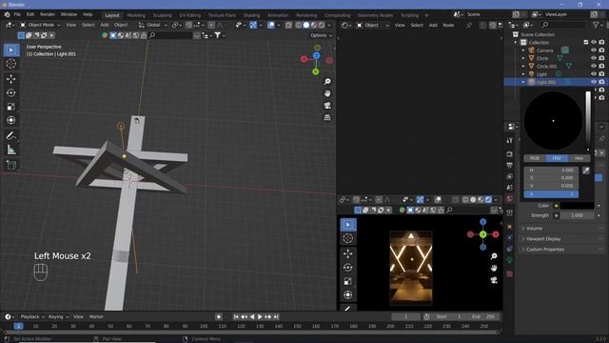Disable Light object in renders via camera icon
This screenshot has height=343, width=609.
601,74
